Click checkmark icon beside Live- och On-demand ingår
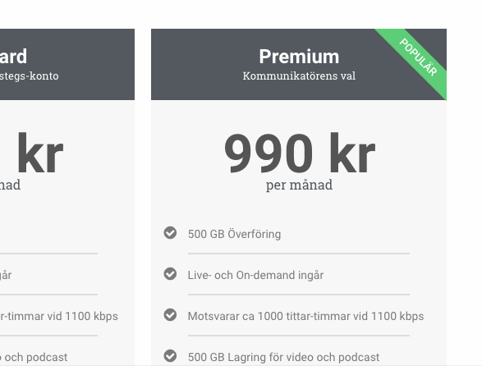The height and width of the screenshot is (366, 482). (170, 274)
